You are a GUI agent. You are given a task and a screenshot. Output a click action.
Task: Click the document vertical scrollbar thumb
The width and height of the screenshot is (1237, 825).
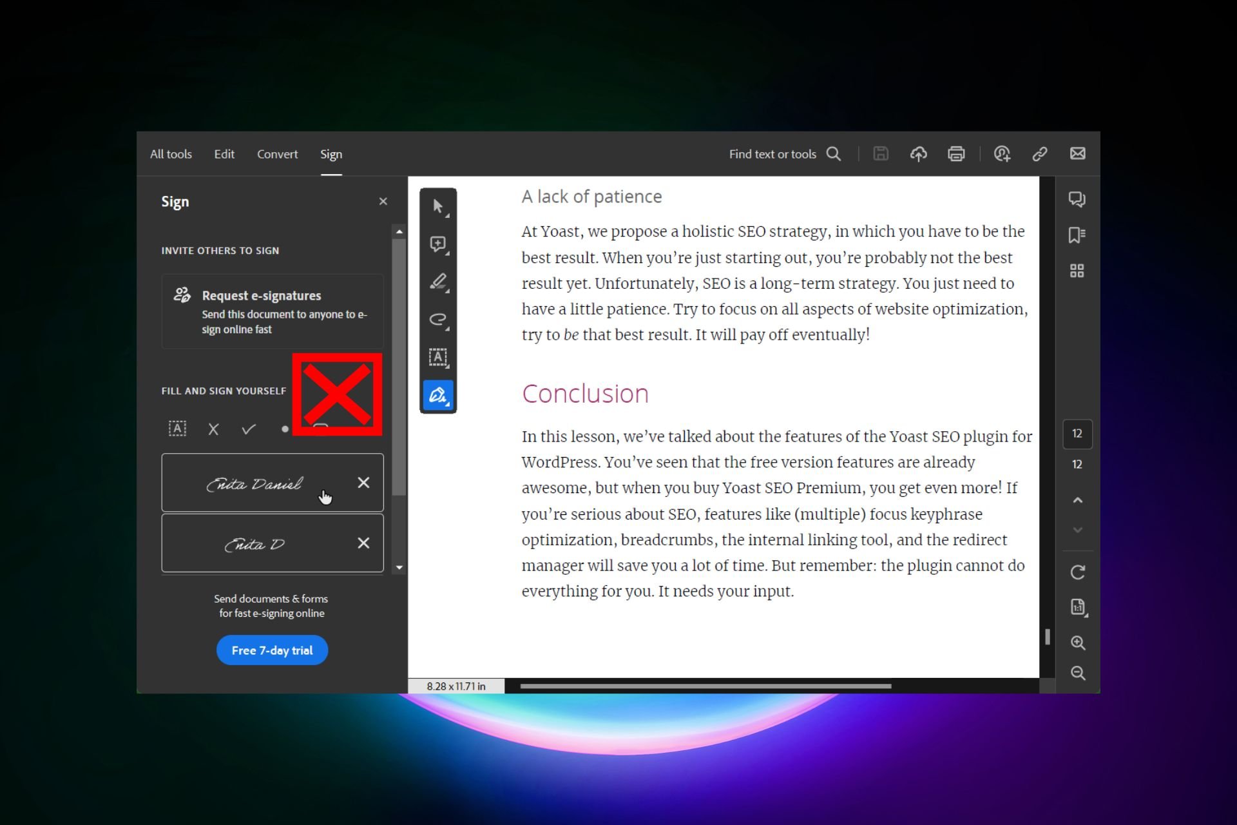1048,637
